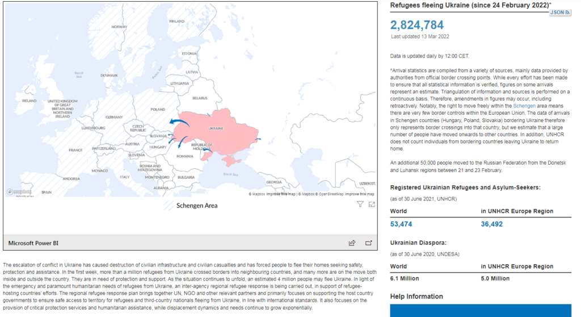Click the 6.1 Million diaspora value
The height and width of the screenshot is (317, 581).
[x=405, y=278]
